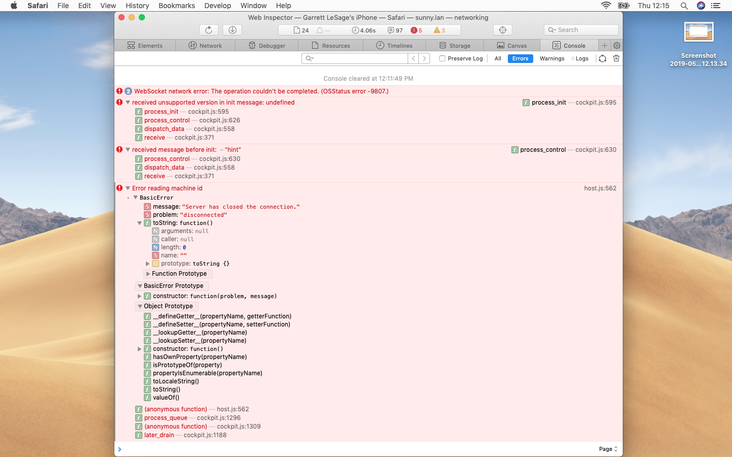Open the cockpit.js:1296 process_queue link
Image resolution: width=732 pixels, height=457 pixels.
[219, 418]
